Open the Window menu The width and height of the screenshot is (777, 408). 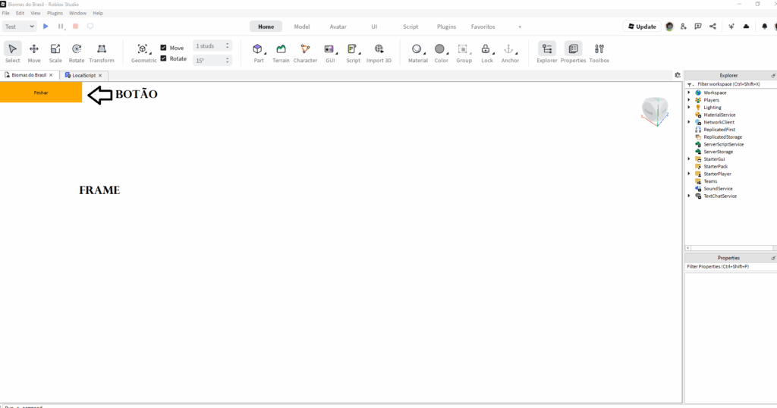pyautogui.click(x=77, y=13)
